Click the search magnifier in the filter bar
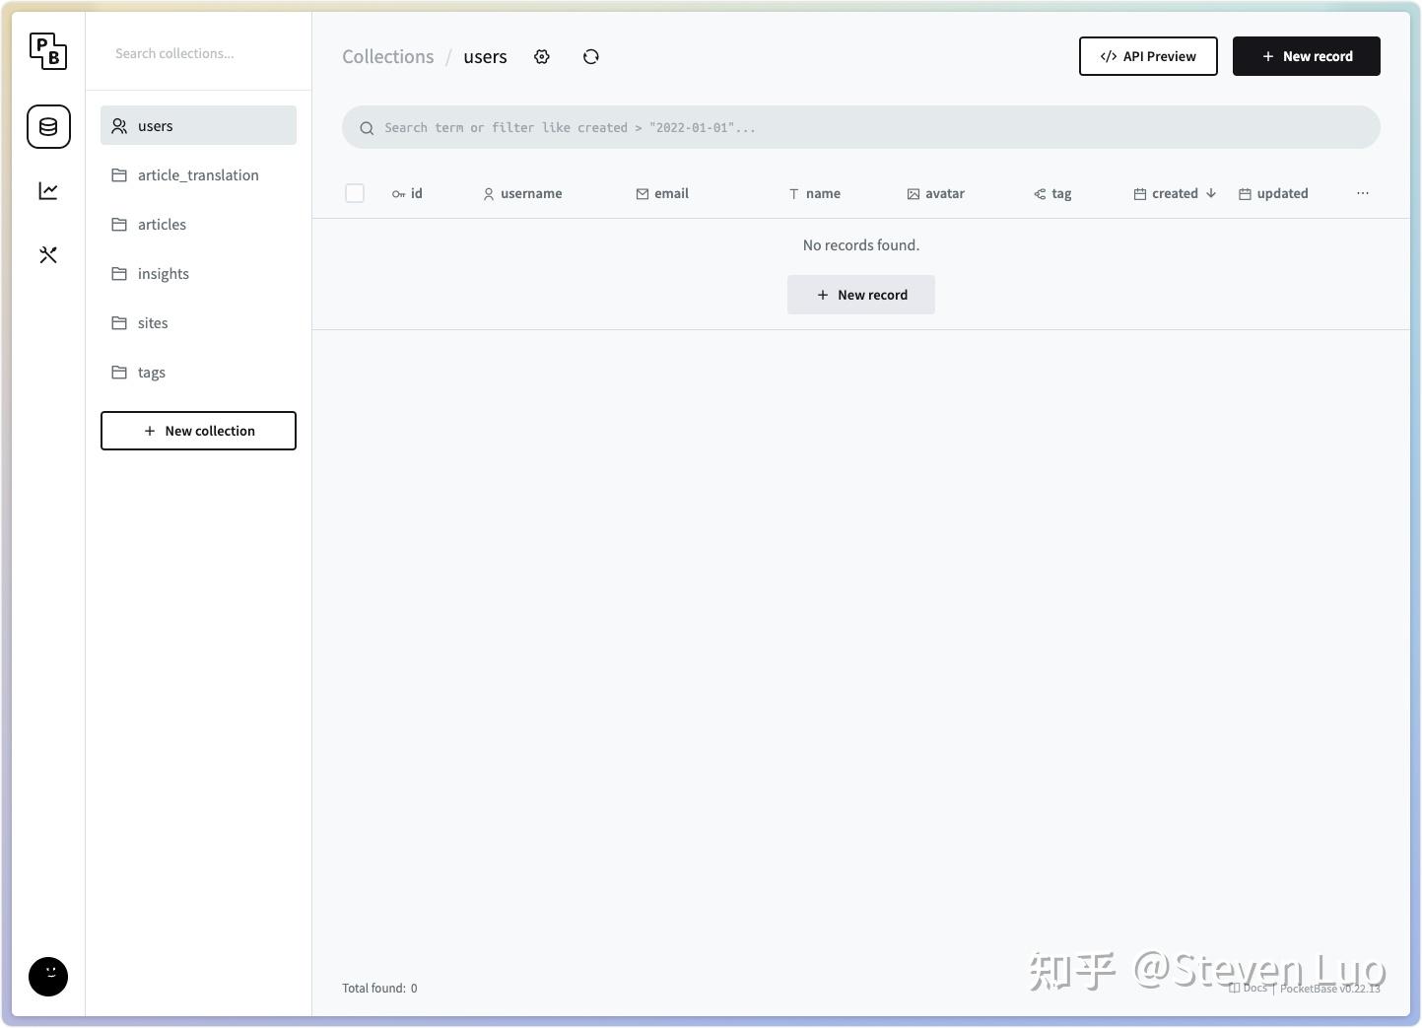 [x=368, y=127]
